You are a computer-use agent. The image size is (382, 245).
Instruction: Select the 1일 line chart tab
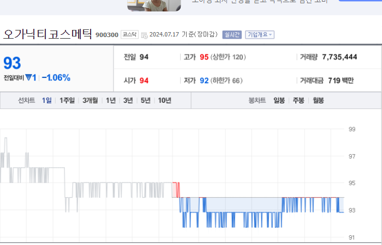tap(47, 100)
